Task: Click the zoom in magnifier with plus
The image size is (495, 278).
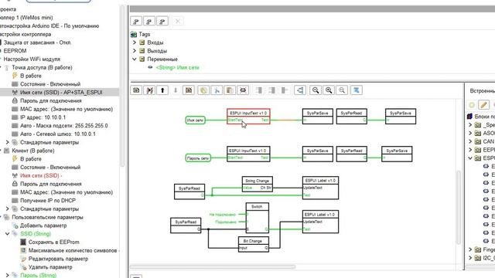Action: click(x=329, y=90)
